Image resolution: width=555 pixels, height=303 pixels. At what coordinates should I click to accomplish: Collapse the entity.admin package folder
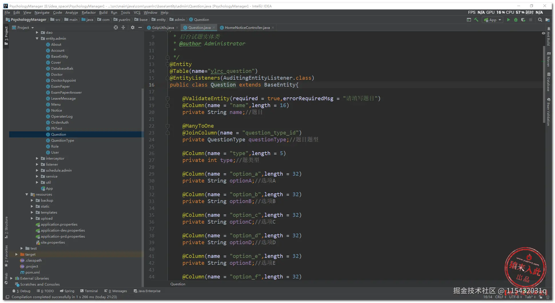[37, 39]
